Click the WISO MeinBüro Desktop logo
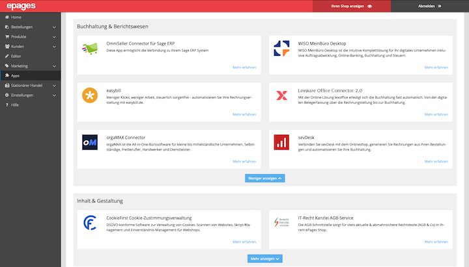 tap(281, 49)
